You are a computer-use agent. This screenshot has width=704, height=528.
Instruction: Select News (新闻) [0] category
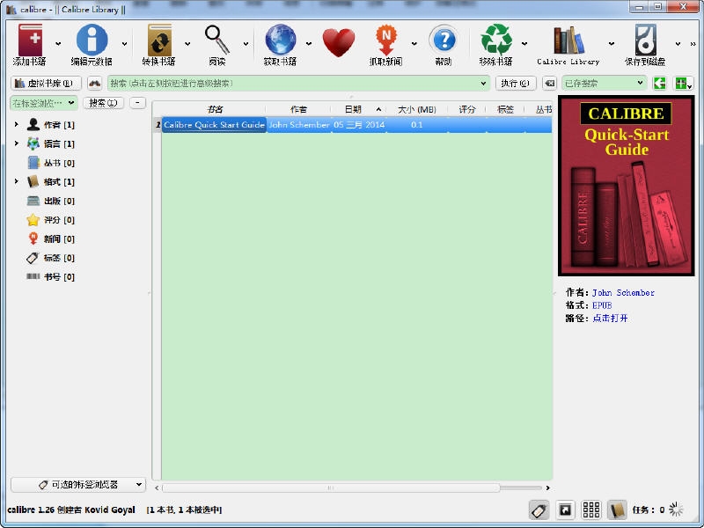pos(51,238)
